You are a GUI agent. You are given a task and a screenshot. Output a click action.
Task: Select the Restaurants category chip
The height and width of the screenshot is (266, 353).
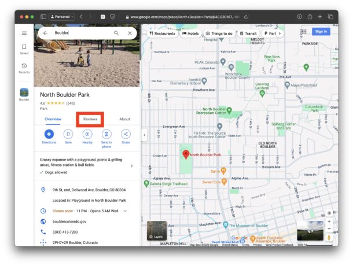[x=162, y=34]
